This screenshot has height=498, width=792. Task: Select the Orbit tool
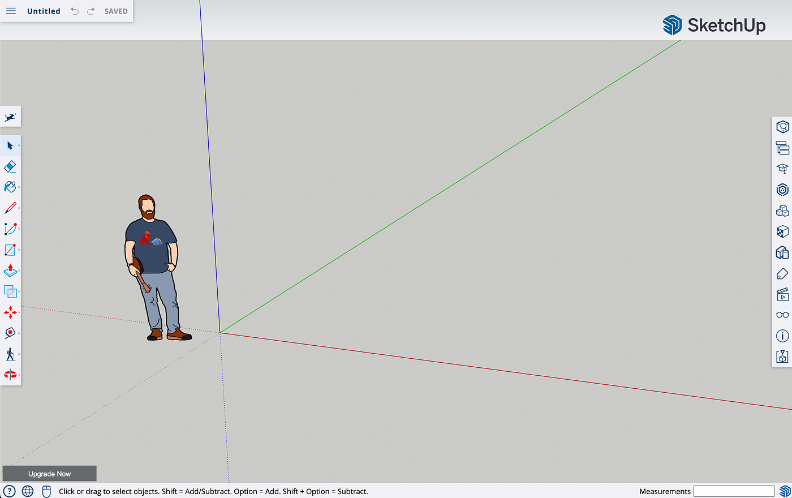(x=10, y=375)
